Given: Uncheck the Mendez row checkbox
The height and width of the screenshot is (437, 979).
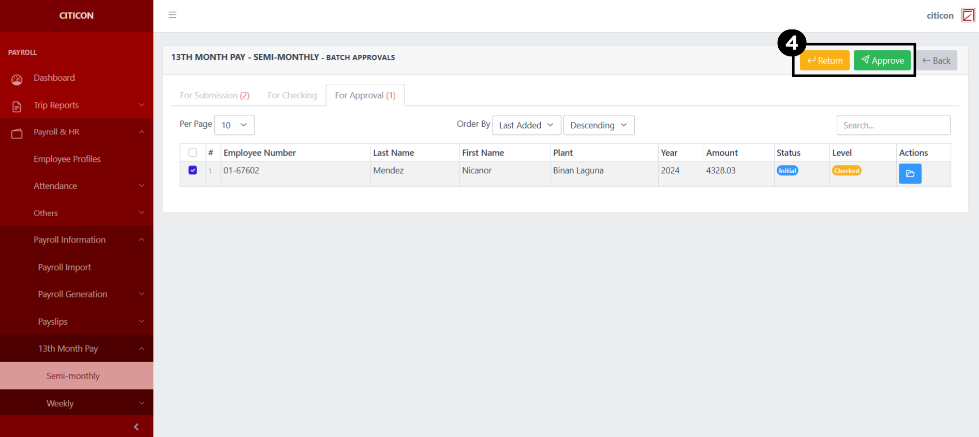Looking at the screenshot, I should coord(192,170).
